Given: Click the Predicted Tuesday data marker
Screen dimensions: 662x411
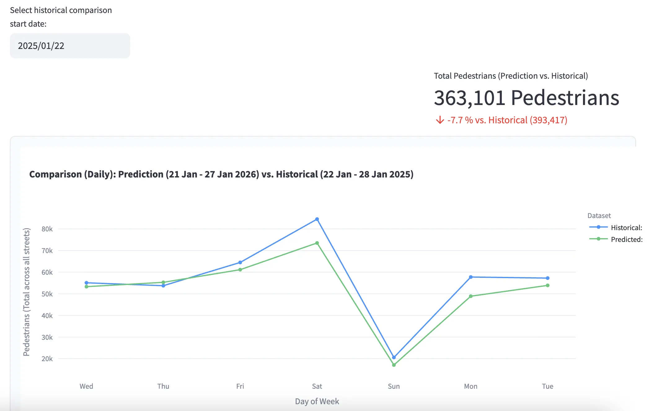Looking at the screenshot, I should 547,286.
